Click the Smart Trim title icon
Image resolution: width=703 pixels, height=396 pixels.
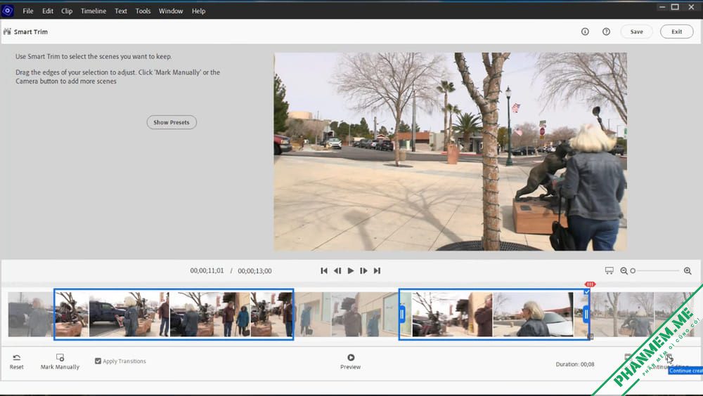point(7,32)
